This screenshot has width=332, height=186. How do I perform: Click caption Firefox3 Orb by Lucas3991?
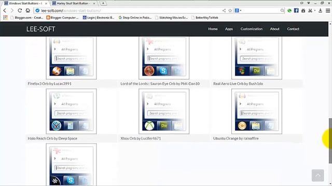point(50,84)
